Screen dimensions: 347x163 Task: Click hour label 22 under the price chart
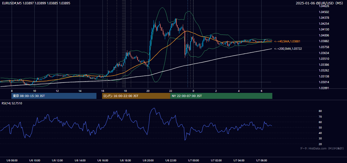pyautogui.click(x=171, y=91)
